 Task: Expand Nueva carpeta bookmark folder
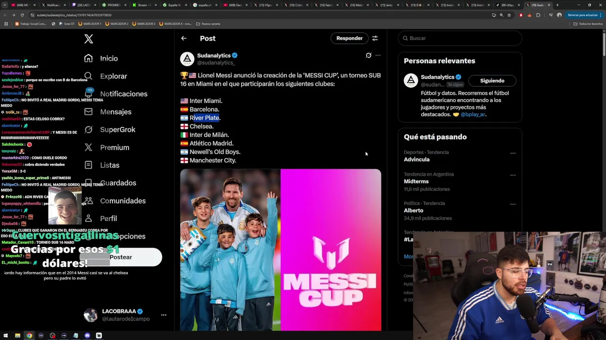208,24
